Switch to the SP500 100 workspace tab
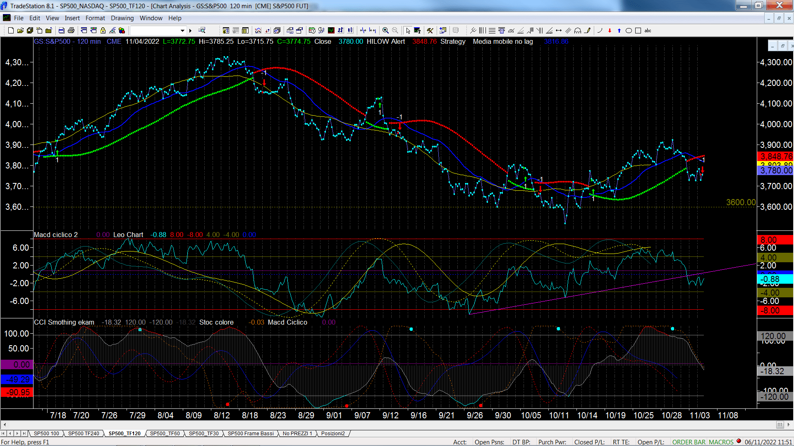The image size is (794, 446). click(46, 434)
